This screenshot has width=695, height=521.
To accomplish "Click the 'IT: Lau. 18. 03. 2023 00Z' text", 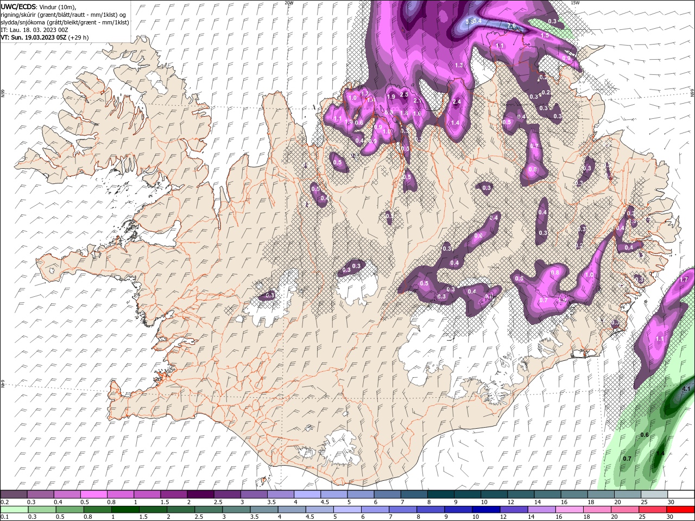I will (x=34, y=30).
